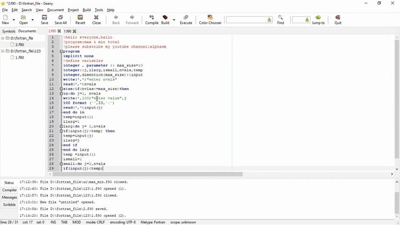Open the Build menu
This screenshot has height=225, width=400.
pyautogui.click(x=87, y=10)
